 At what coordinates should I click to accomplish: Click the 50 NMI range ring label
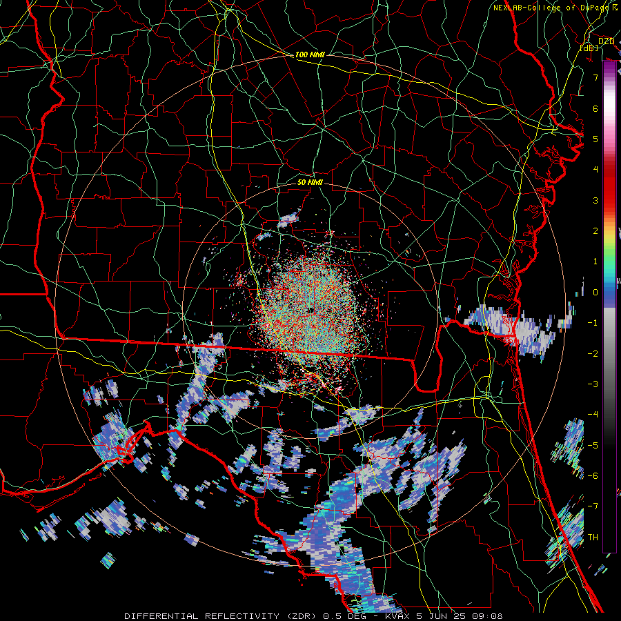coord(310,182)
